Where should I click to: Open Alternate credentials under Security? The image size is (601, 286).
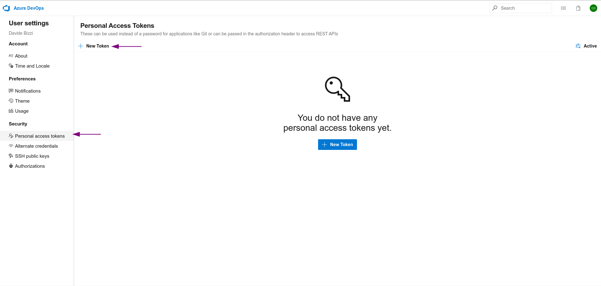[37, 146]
